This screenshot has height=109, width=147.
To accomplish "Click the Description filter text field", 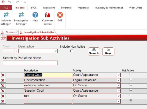I will coord(36,51).
